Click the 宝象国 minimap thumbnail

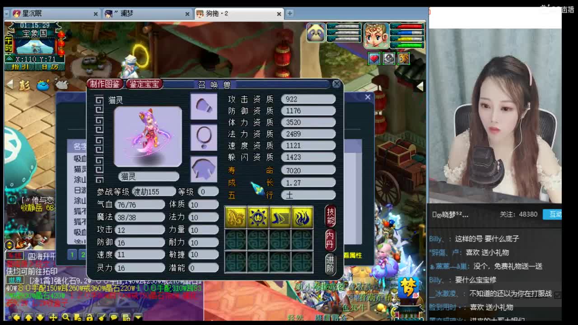(x=34, y=46)
